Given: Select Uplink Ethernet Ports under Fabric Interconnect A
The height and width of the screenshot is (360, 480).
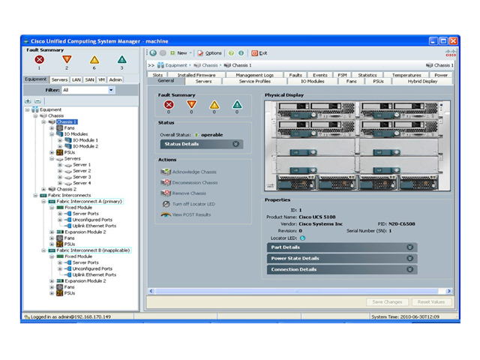Looking at the screenshot, I should point(94,226).
